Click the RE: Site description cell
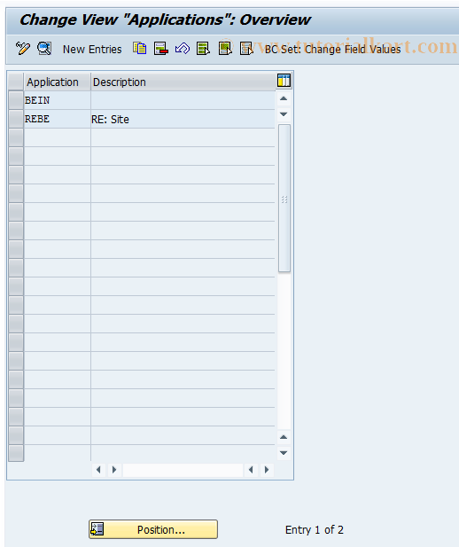 183,119
